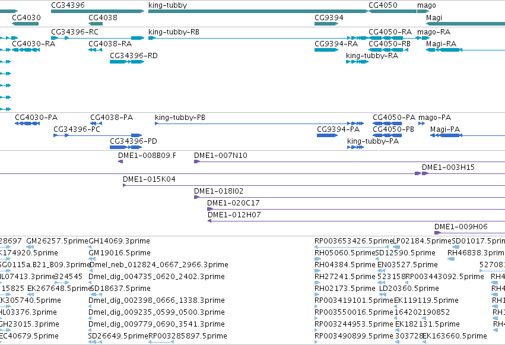The image size is (505, 345).
Task: Click EST RH27241.5prime
Action: (316, 283)
